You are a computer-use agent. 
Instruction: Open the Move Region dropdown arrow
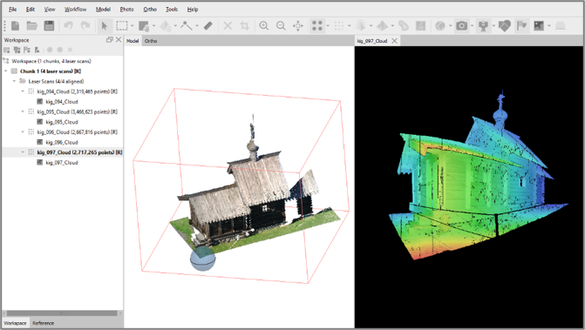[x=153, y=26]
